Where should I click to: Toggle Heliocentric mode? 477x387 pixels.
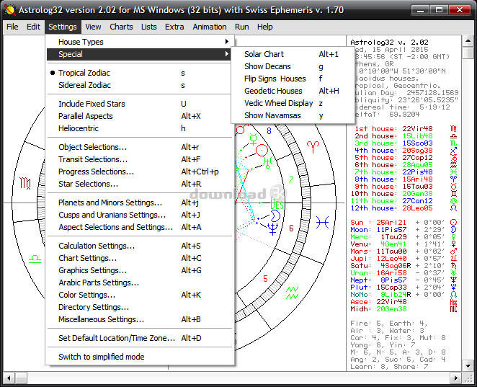139,128
